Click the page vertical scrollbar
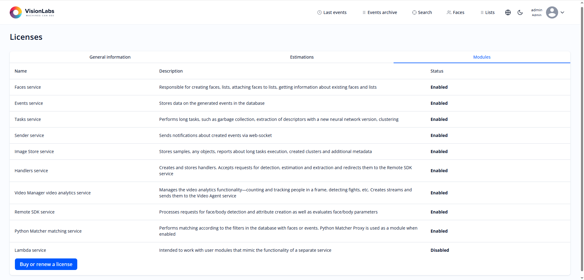 coord(582,137)
